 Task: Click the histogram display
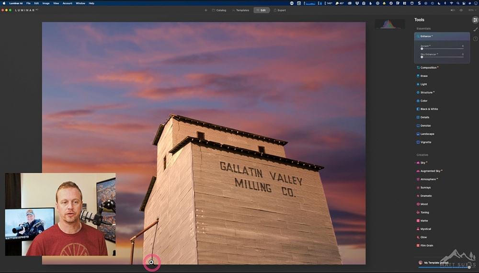[x=389, y=24]
